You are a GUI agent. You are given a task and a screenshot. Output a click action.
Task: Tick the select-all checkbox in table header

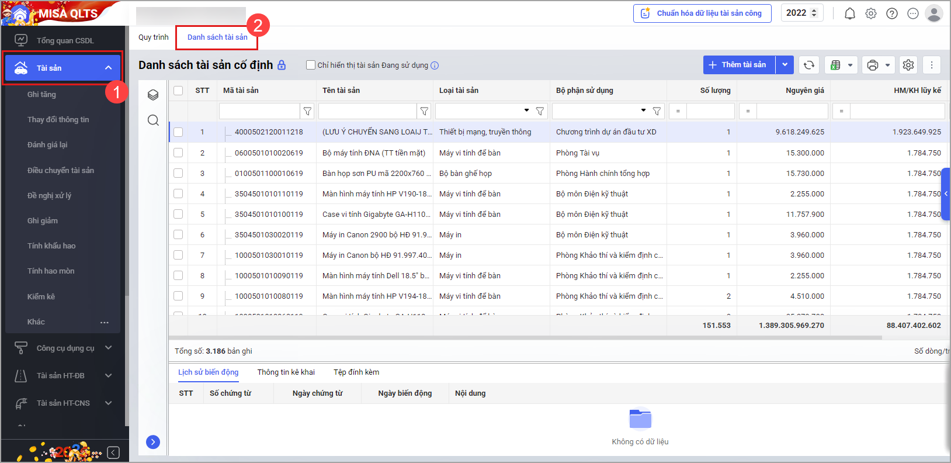pyautogui.click(x=178, y=91)
